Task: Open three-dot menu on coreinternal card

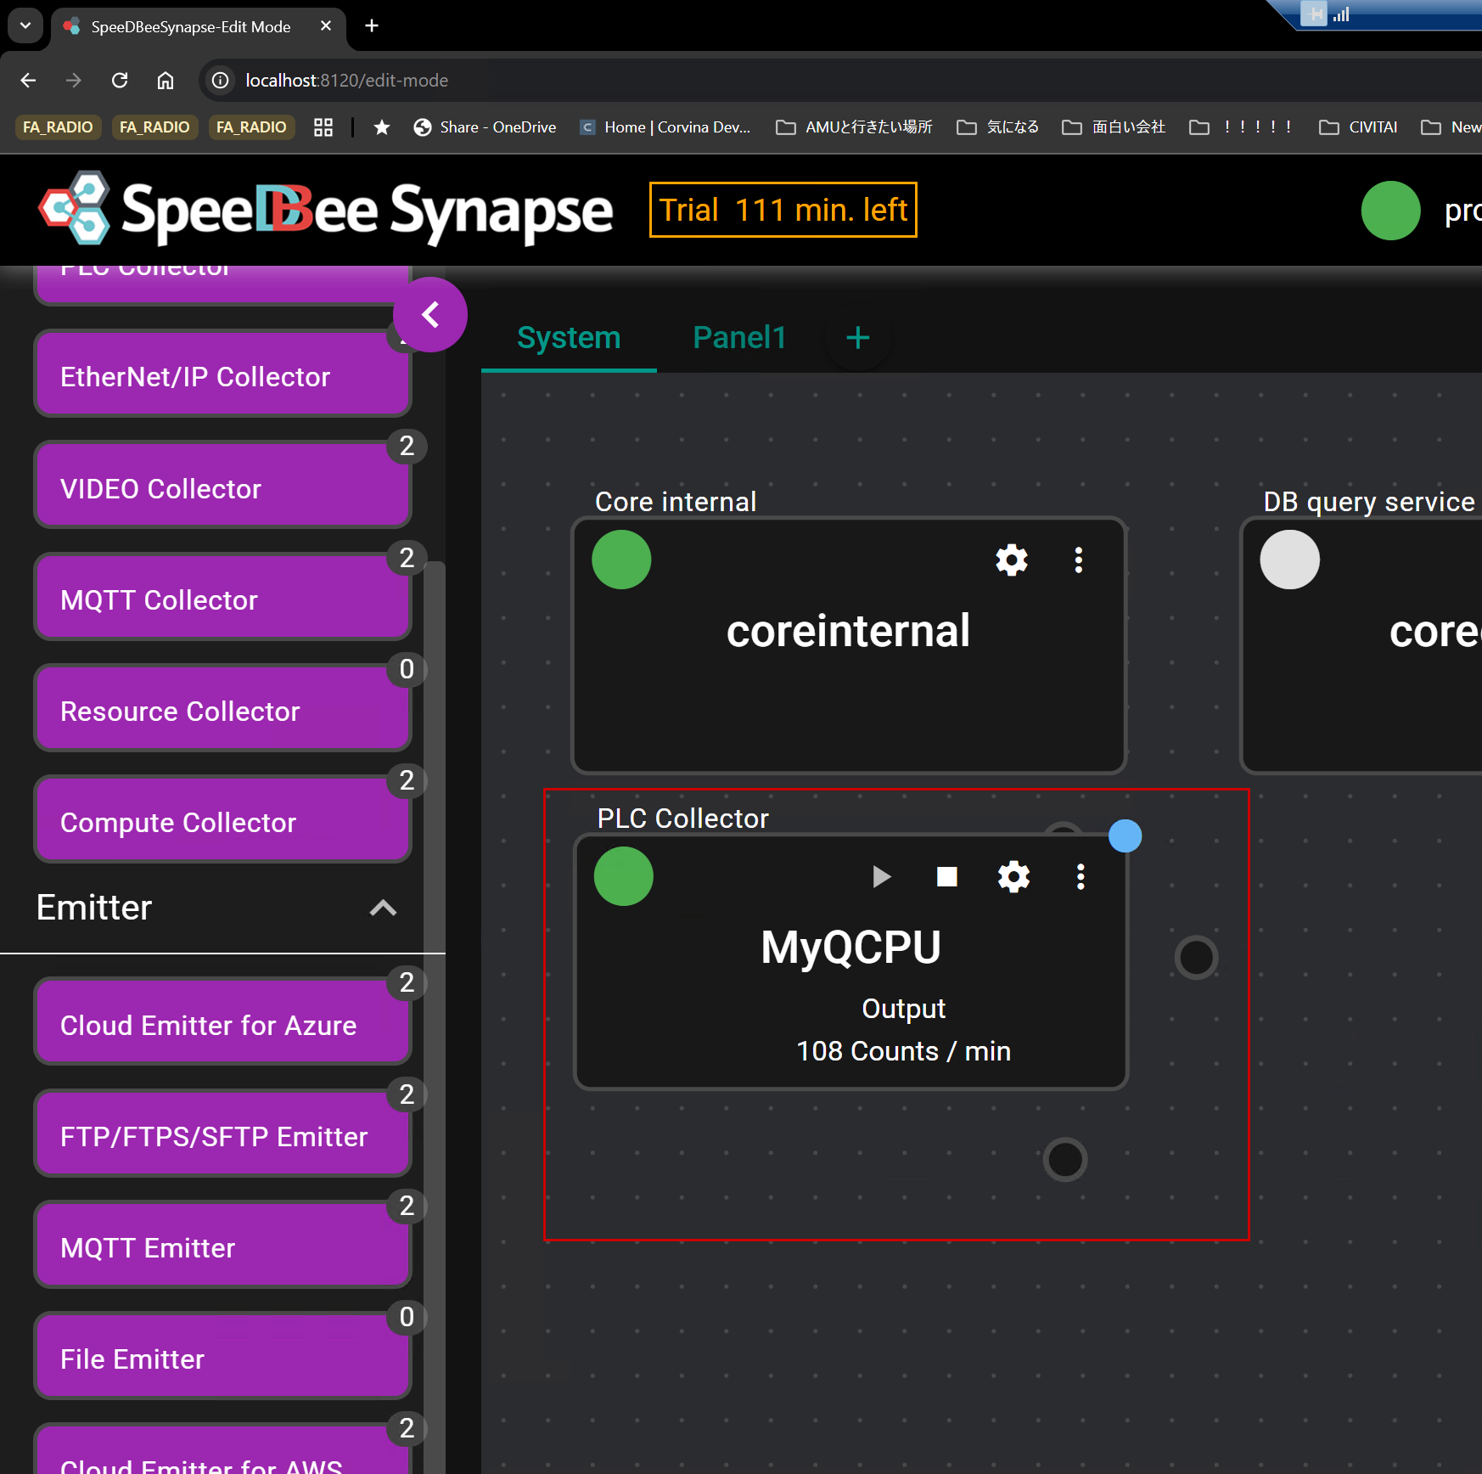Action: (x=1078, y=560)
